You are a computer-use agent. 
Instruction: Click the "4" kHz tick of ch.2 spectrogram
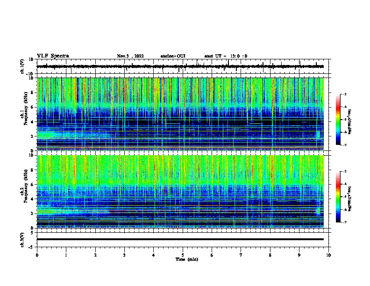(x=32, y=199)
